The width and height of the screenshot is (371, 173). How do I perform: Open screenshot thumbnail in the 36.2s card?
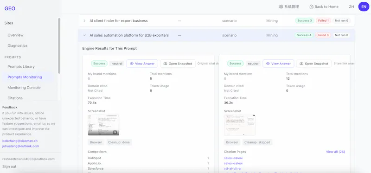tap(240, 125)
